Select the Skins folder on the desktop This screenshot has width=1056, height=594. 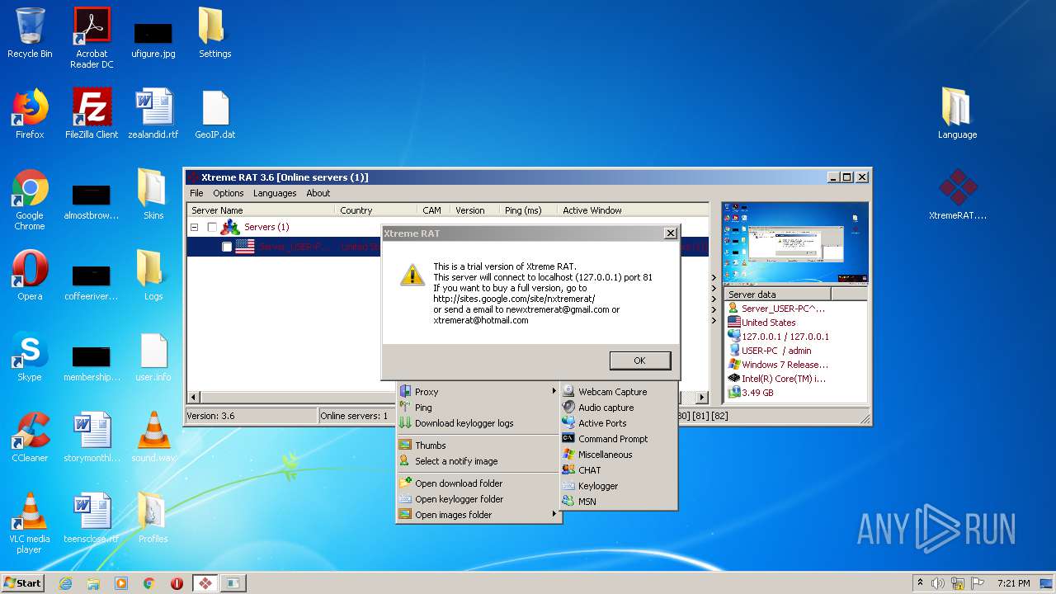153,195
